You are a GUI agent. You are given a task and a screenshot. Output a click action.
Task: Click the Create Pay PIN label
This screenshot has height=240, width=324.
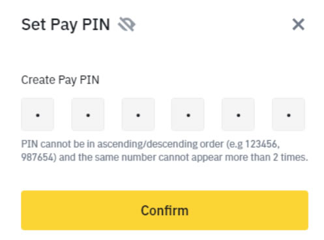[60, 80]
